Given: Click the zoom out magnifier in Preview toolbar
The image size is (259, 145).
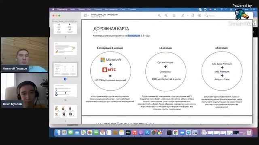Looking at the screenshot, I should (x=159, y=15).
